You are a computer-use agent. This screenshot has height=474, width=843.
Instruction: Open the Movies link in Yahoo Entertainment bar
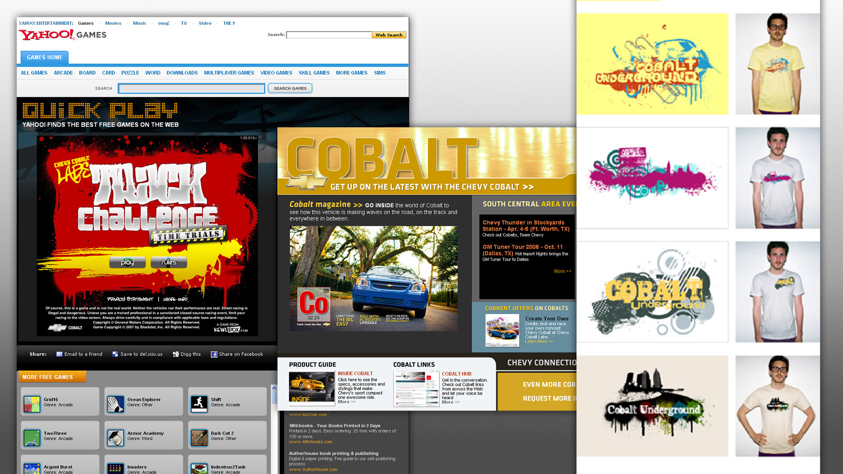[113, 23]
